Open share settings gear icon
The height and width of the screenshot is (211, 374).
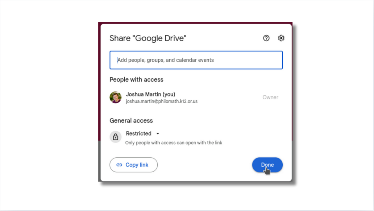pos(281,38)
